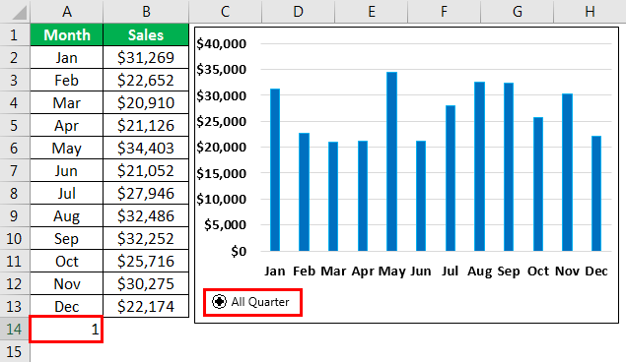The image size is (626, 362).
Task: Select row 4 header
Action: click(15, 102)
